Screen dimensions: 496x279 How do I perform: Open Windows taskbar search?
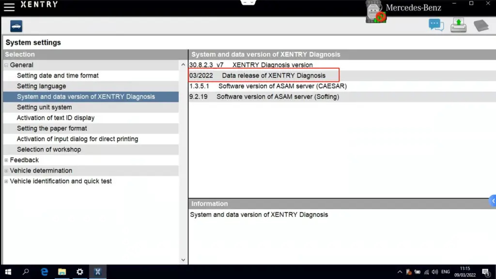(26, 272)
